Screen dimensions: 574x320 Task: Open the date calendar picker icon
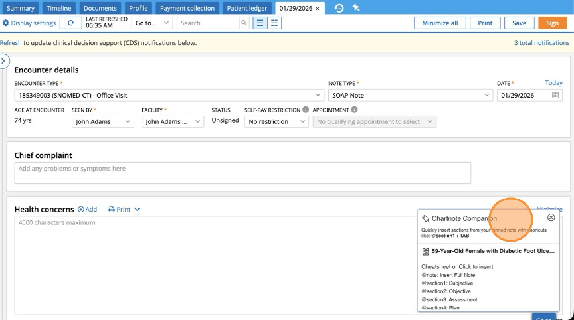[x=555, y=95]
